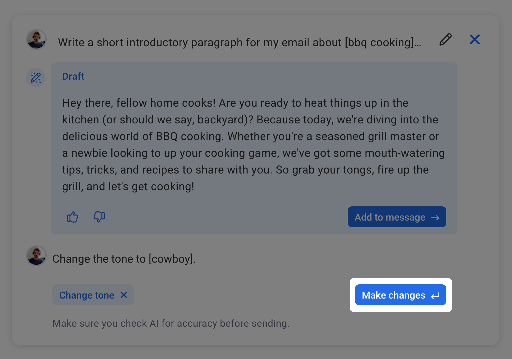Select the Change tone chip label
This screenshot has width=512, height=359.
tap(87, 295)
